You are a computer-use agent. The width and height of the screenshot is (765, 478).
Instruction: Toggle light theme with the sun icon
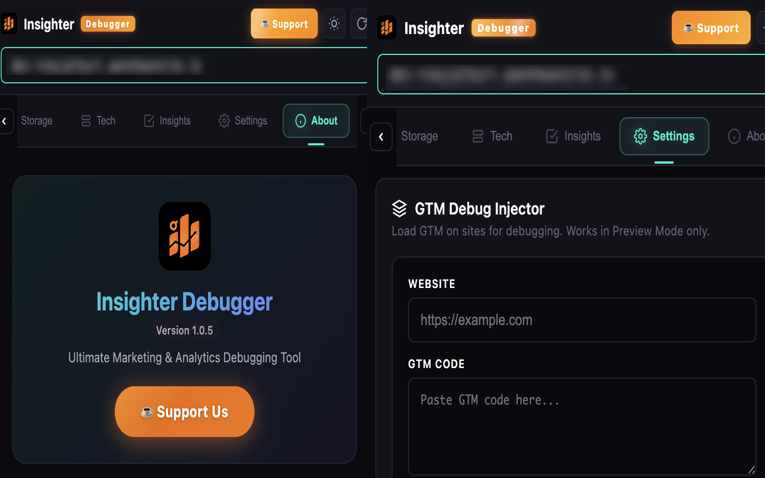coord(334,24)
